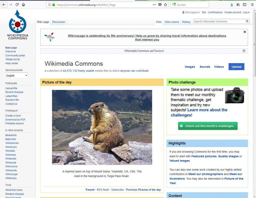
Task: Open the Quality images link
Action: pyautogui.click(x=228, y=156)
